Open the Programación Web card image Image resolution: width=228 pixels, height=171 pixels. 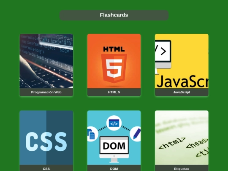click(46, 61)
